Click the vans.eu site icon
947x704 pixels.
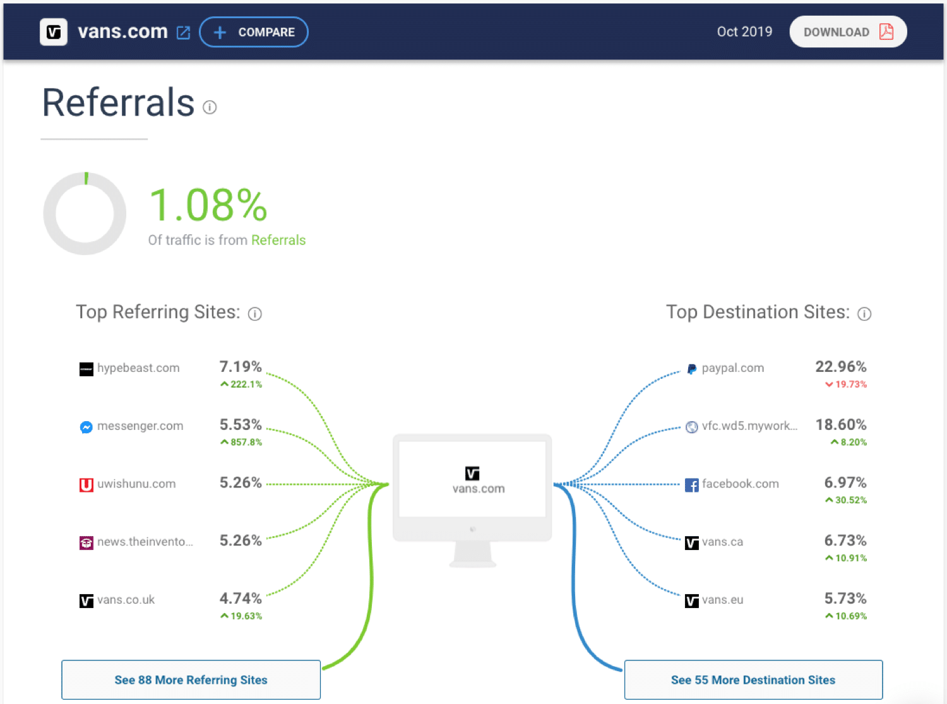691,600
